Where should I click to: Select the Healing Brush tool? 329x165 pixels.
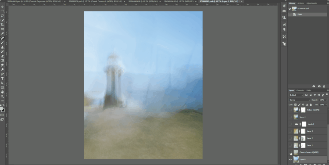2,38
